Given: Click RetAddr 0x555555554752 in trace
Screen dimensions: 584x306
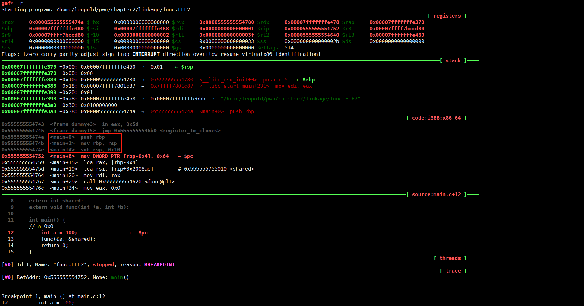Looking at the screenshot, I should pyautogui.click(x=65, y=277).
